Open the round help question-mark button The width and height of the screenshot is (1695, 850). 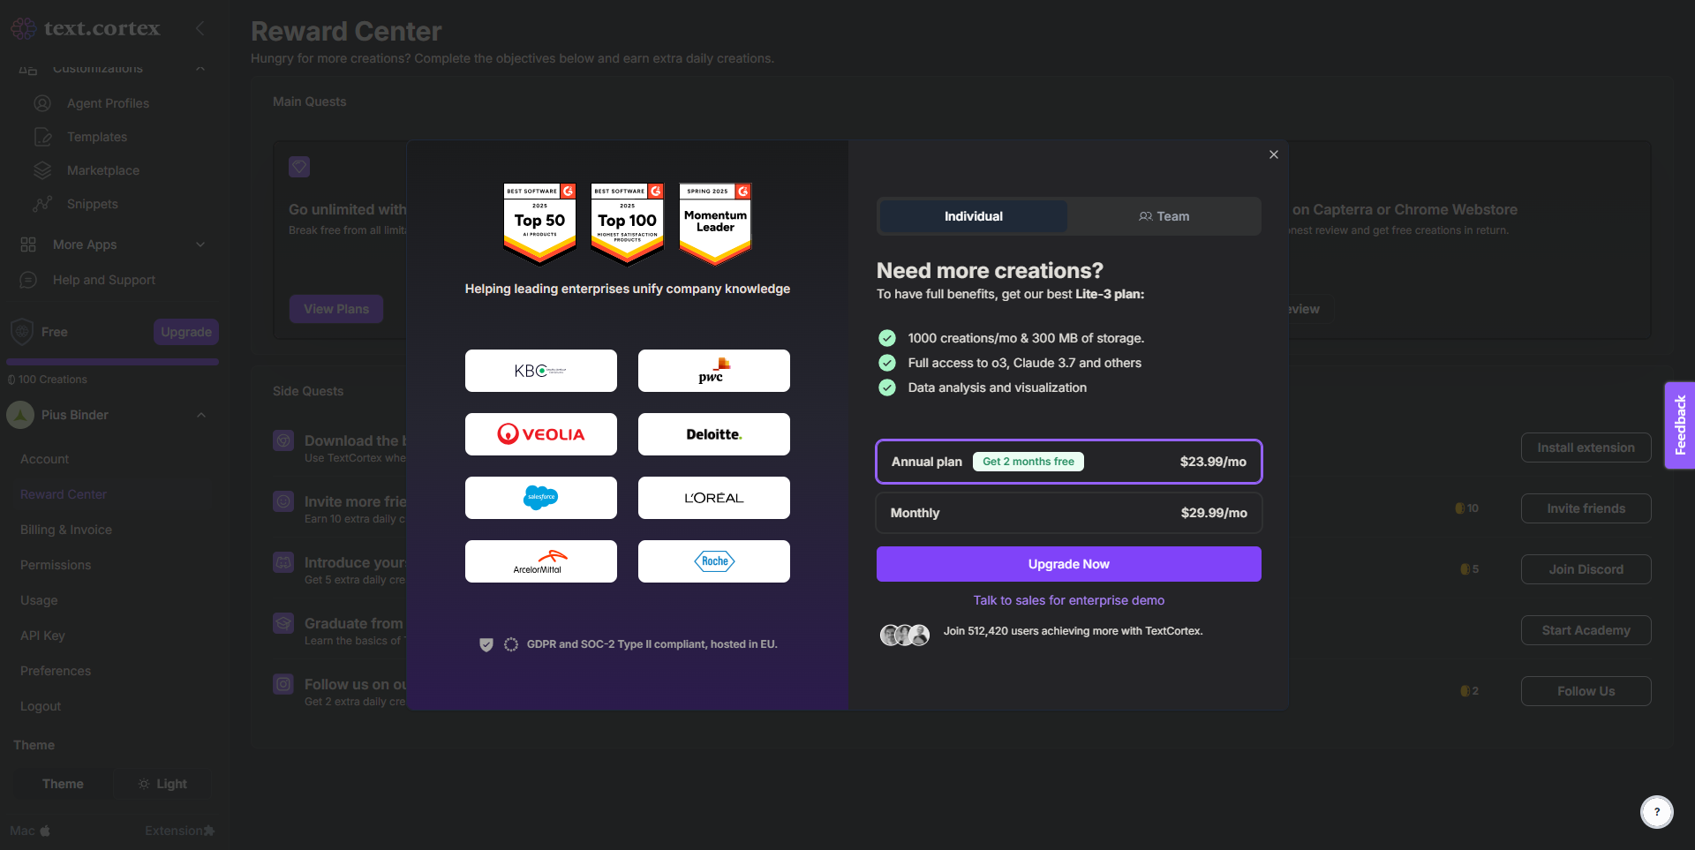tap(1656, 811)
